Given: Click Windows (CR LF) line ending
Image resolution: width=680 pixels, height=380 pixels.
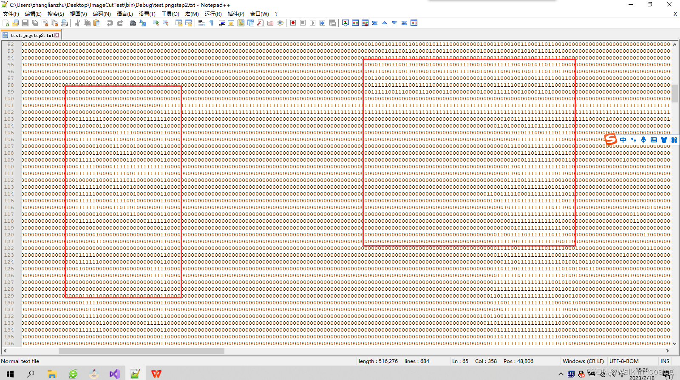Looking at the screenshot, I should pyautogui.click(x=583, y=361).
